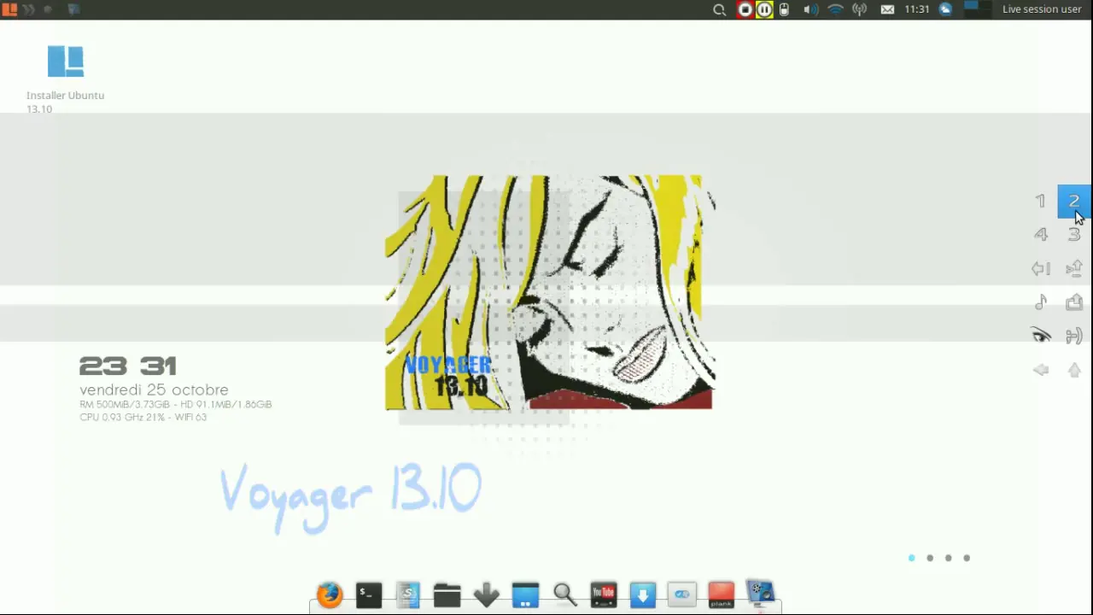Toggle the eye icon in side panel

(1040, 336)
